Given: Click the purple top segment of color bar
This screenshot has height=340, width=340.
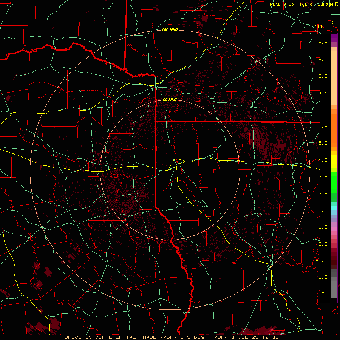Looking at the screenshot, I should 334,38.
